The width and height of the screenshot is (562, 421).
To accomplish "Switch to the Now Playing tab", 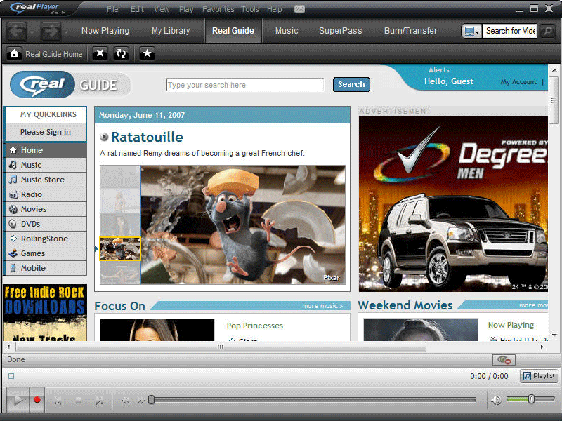I will pyautogui.click(x=105, y=31).
